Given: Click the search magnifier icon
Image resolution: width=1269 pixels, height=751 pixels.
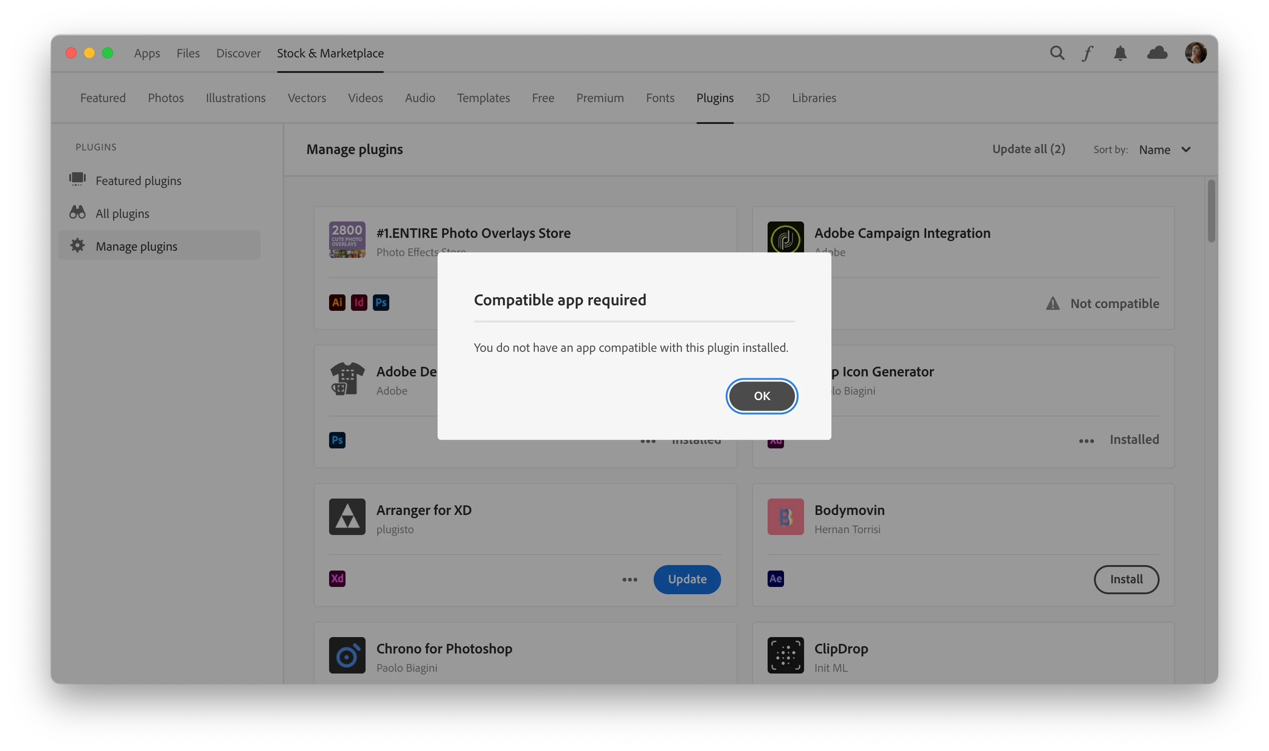Looking at the screenshot, I should 1057,53.
